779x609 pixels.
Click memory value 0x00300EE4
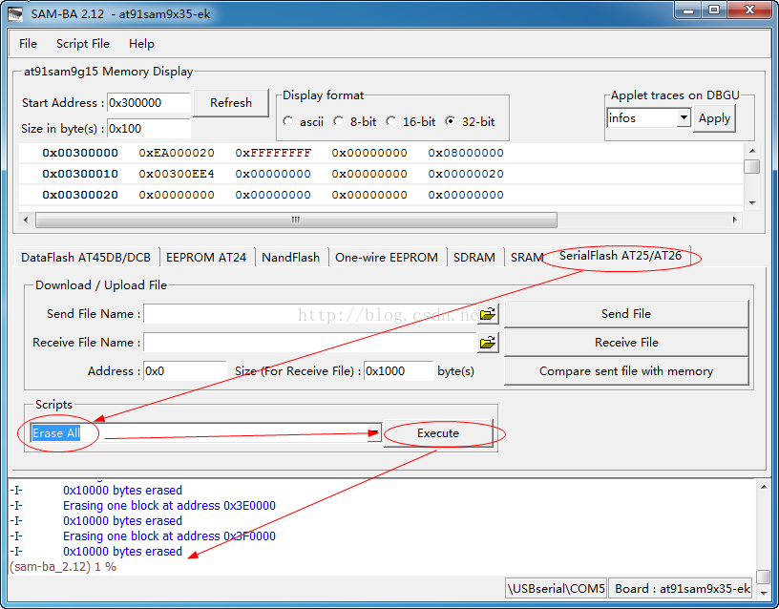point(177,174)
